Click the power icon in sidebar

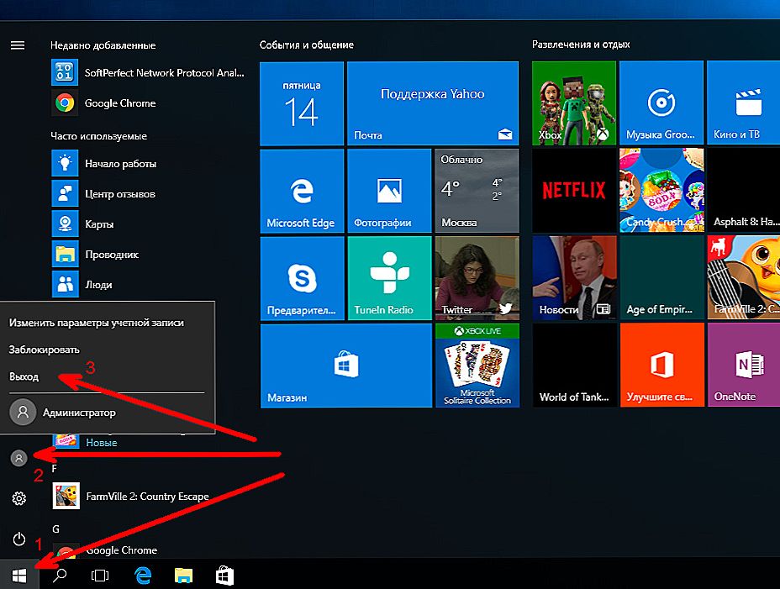point(18,539)
